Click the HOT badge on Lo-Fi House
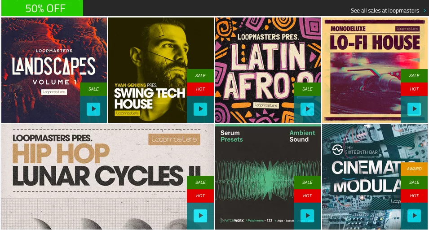429x230 pixels. (x=414, y=89)
